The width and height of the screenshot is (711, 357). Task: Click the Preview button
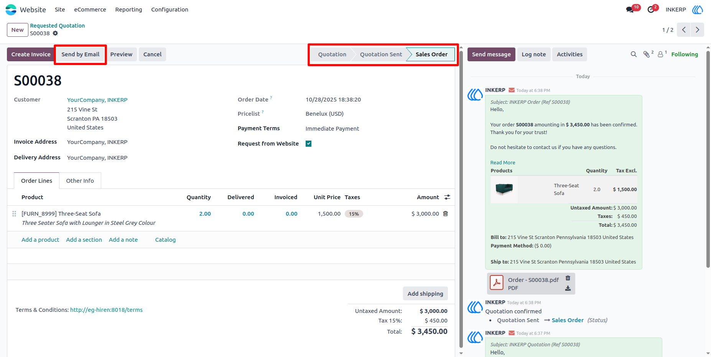(121, 54)
